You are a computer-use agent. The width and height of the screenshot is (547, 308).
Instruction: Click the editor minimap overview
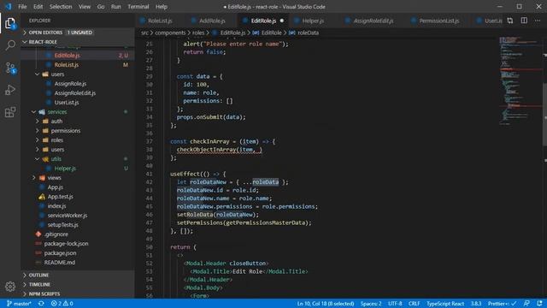520,80
